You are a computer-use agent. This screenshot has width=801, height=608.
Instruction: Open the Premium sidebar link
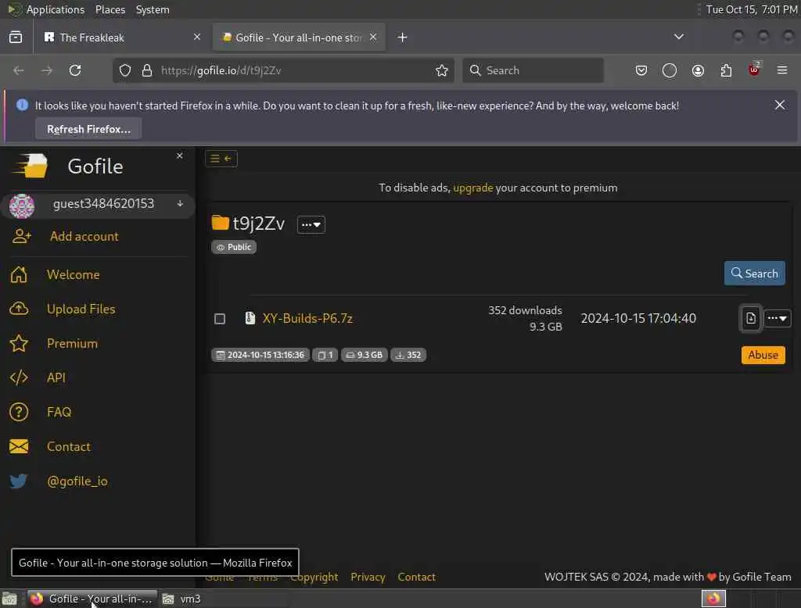72,343
